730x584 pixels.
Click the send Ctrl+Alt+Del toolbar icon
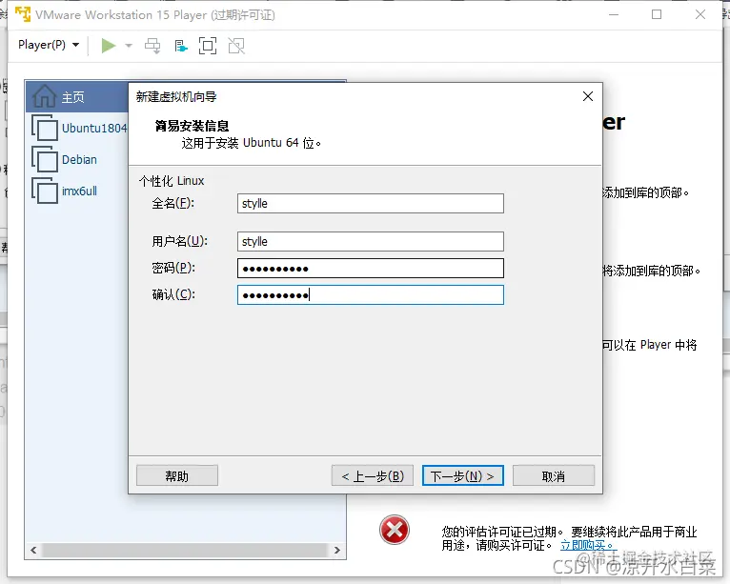tap(152, 46)
